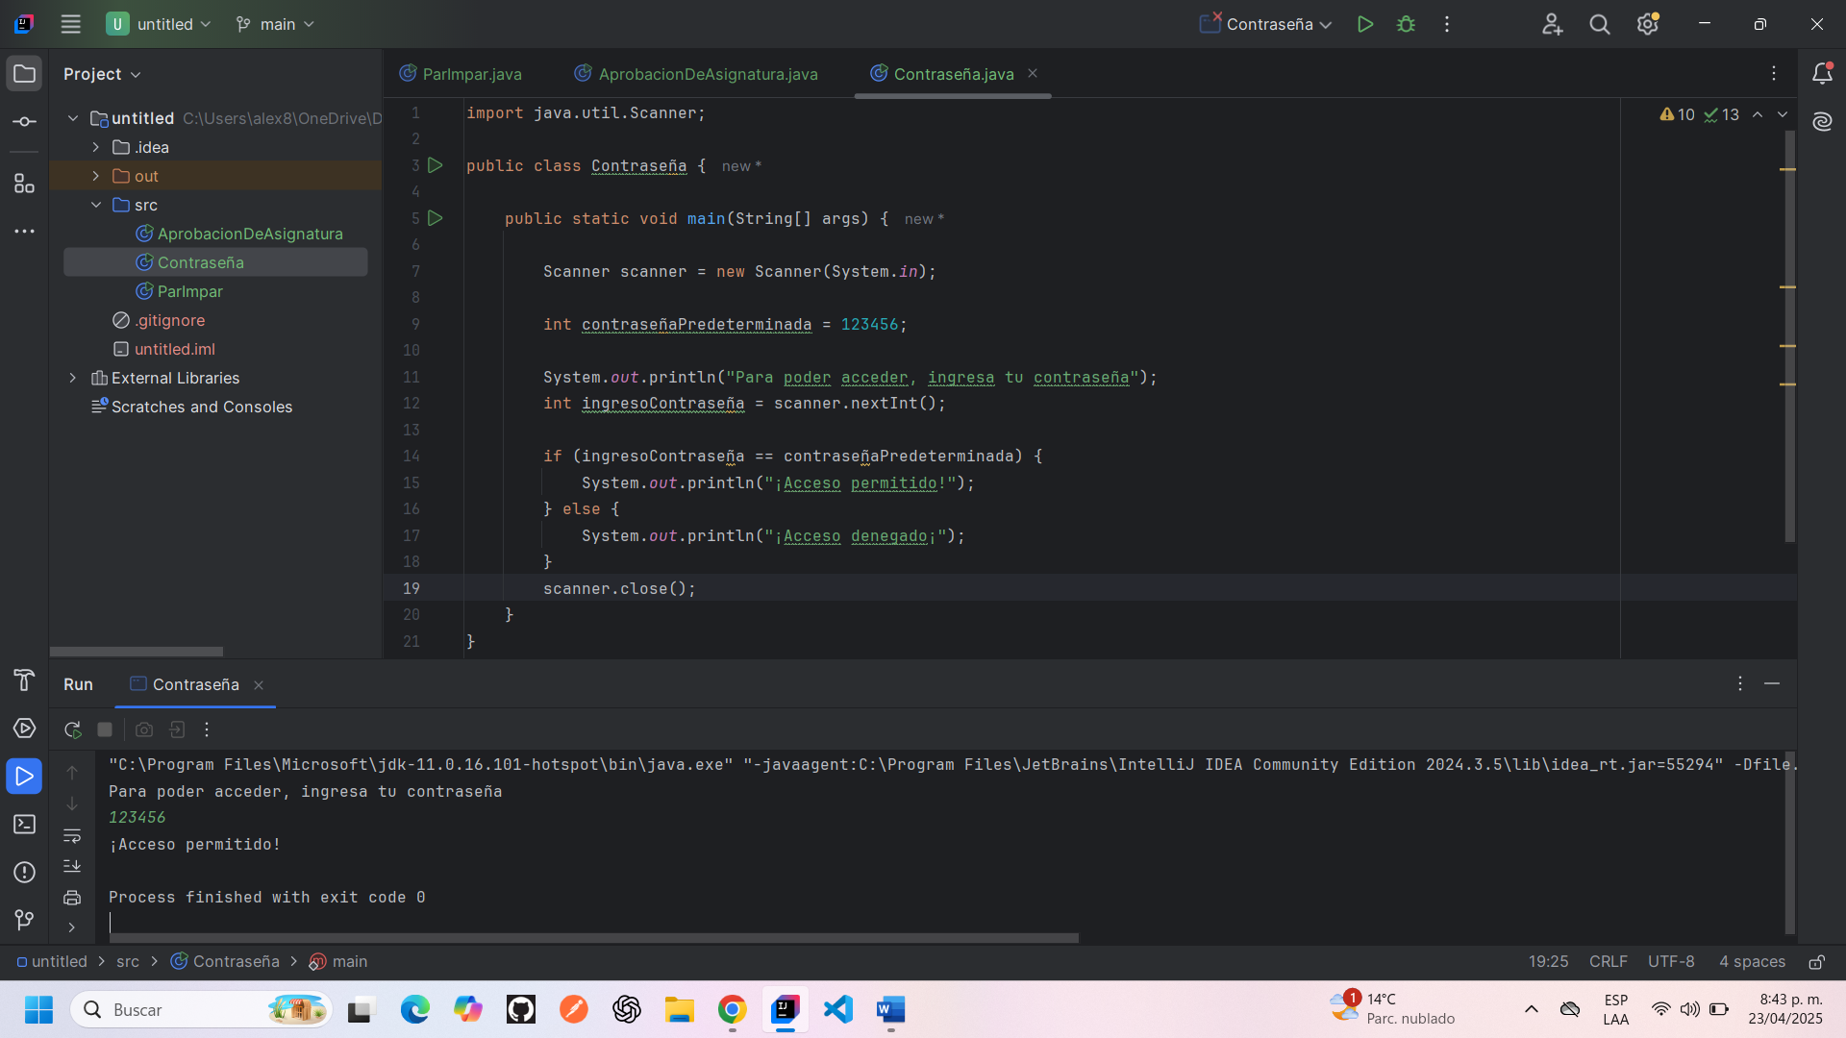
Task: Open Code With Me user icon
Action: [x=1552, y=24]
